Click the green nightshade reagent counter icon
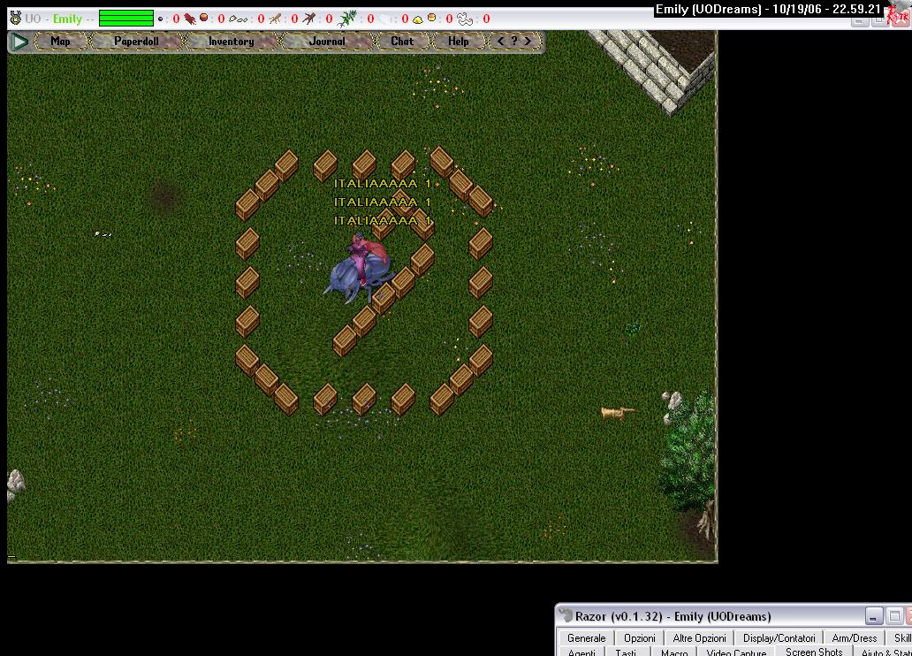Image resolution: width=912 pixels, height=656 pixels. pos(349,19)
